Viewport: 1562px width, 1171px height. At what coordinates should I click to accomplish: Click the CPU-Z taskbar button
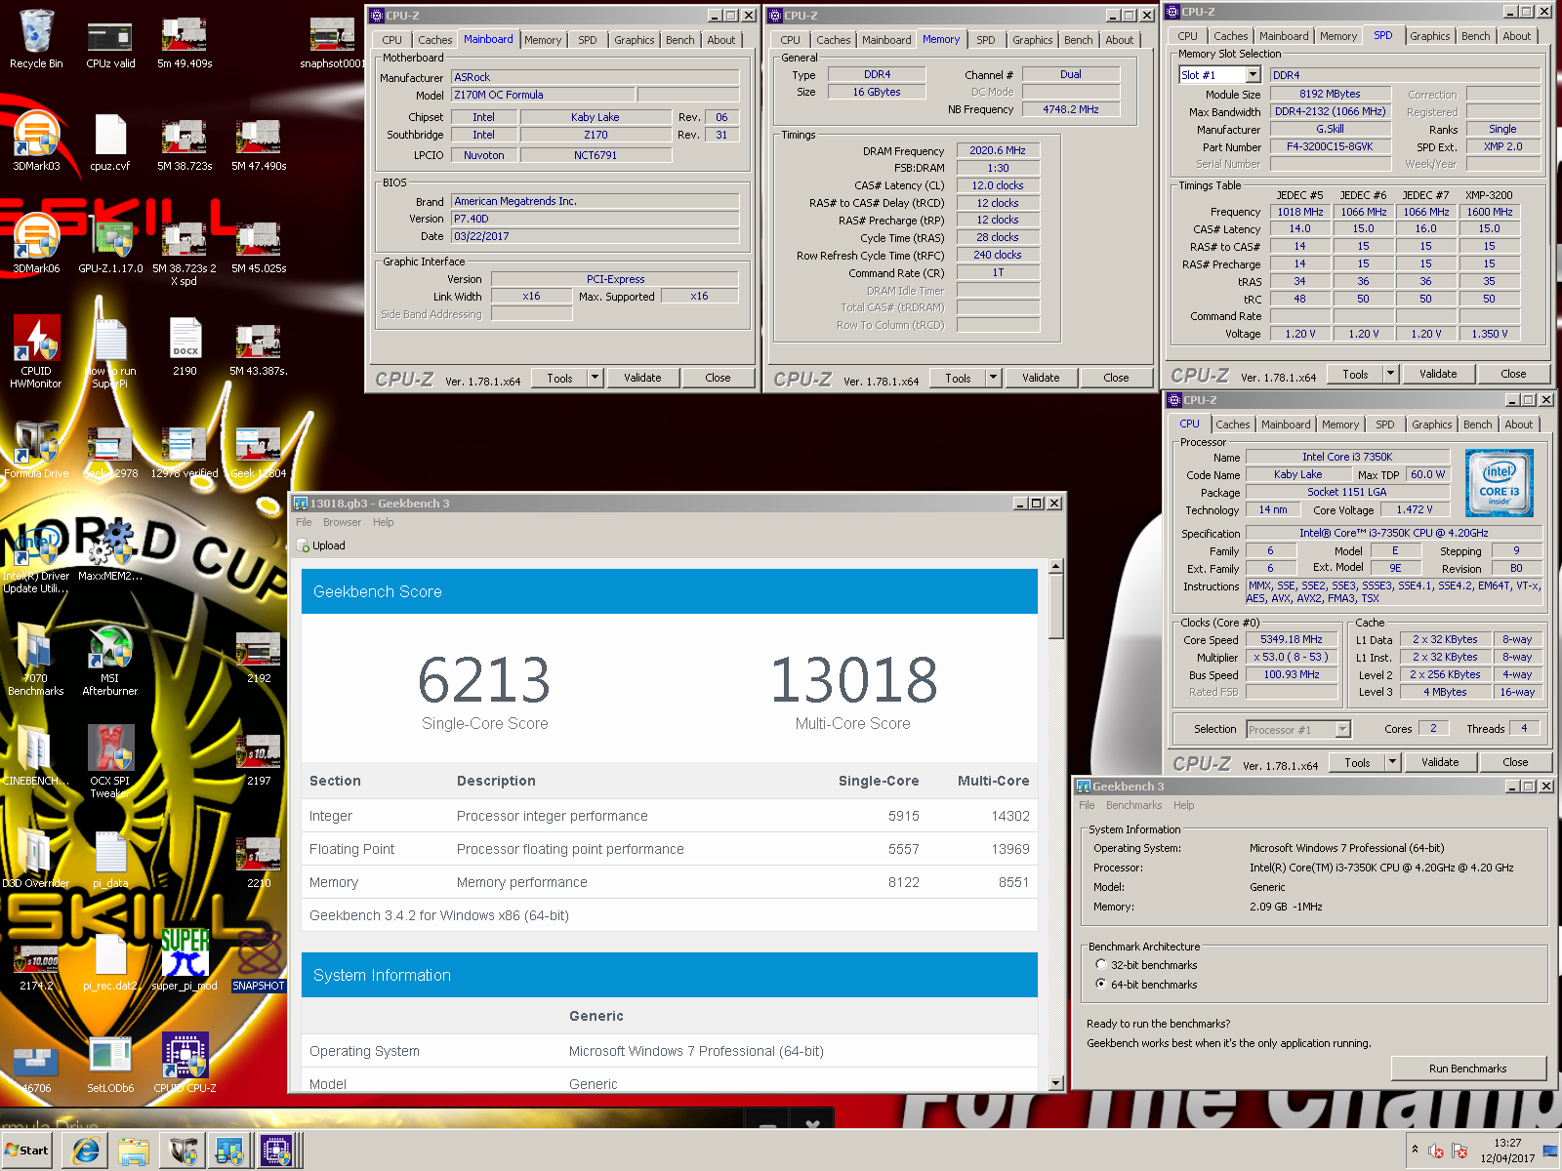(277, 1151)
